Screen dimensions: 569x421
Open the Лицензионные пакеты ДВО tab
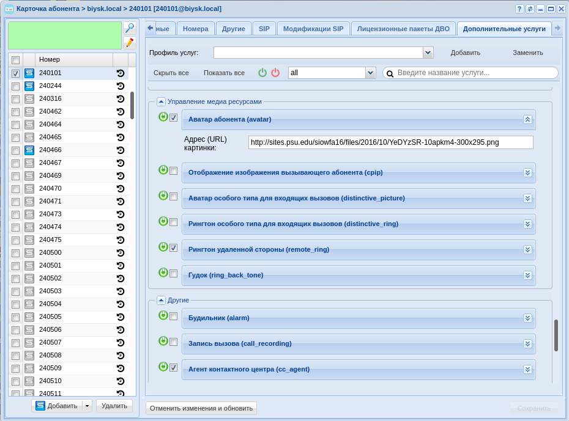403,29
